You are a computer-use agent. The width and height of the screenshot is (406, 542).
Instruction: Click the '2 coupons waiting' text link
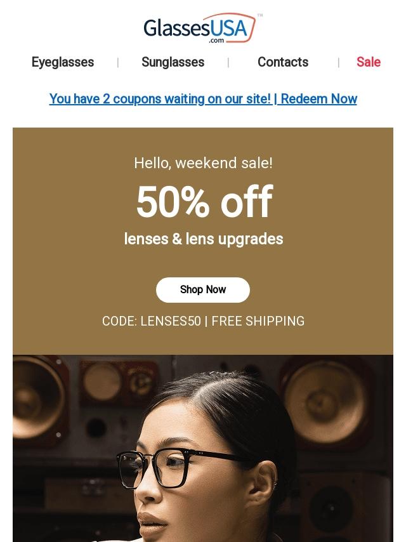pyautogui.click(x=160, y=99)
